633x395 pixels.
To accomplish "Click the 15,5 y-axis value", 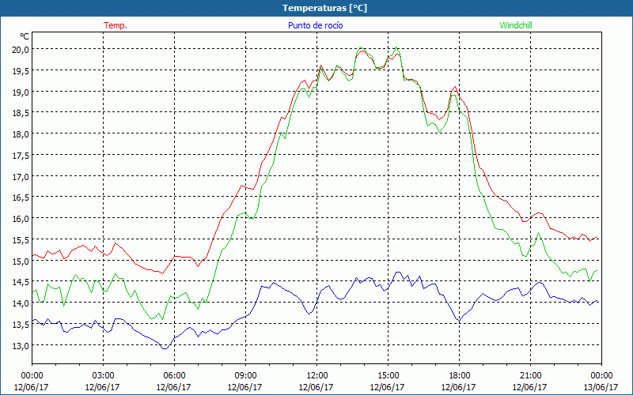I will pos(21,240).
